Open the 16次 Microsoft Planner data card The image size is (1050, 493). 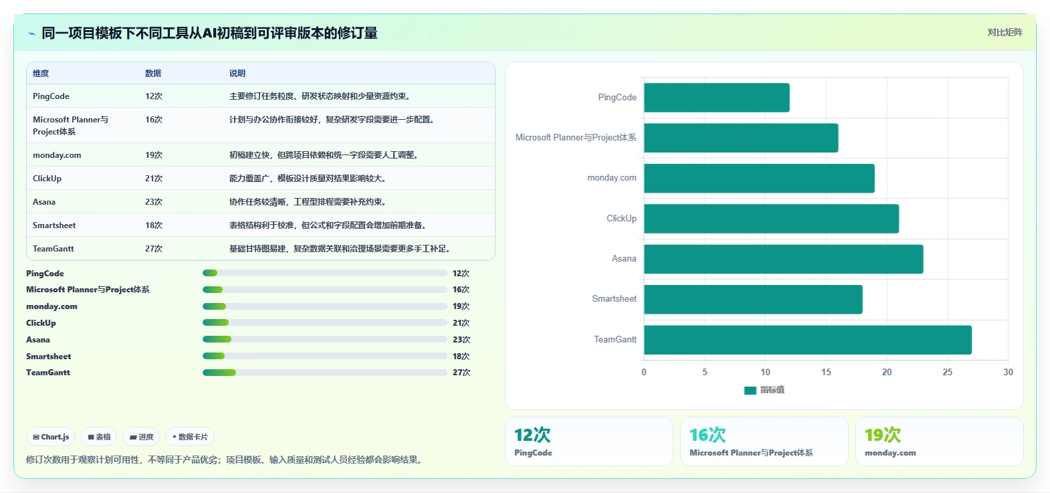pos(764,441)
